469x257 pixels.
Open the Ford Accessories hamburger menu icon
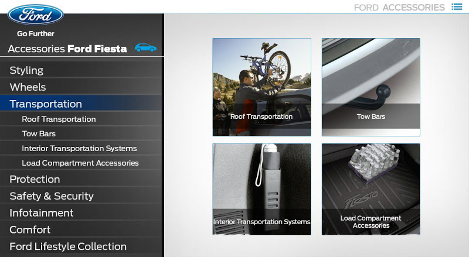[457, 7]
